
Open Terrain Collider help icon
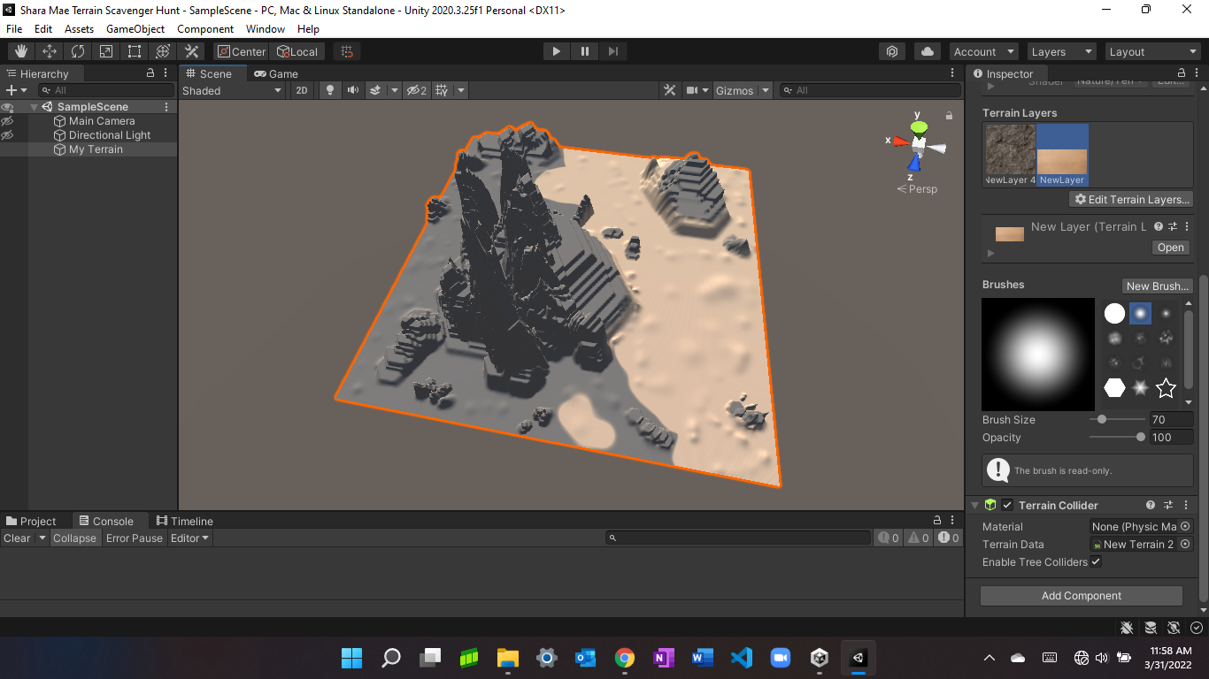(x=1151, y=505)
